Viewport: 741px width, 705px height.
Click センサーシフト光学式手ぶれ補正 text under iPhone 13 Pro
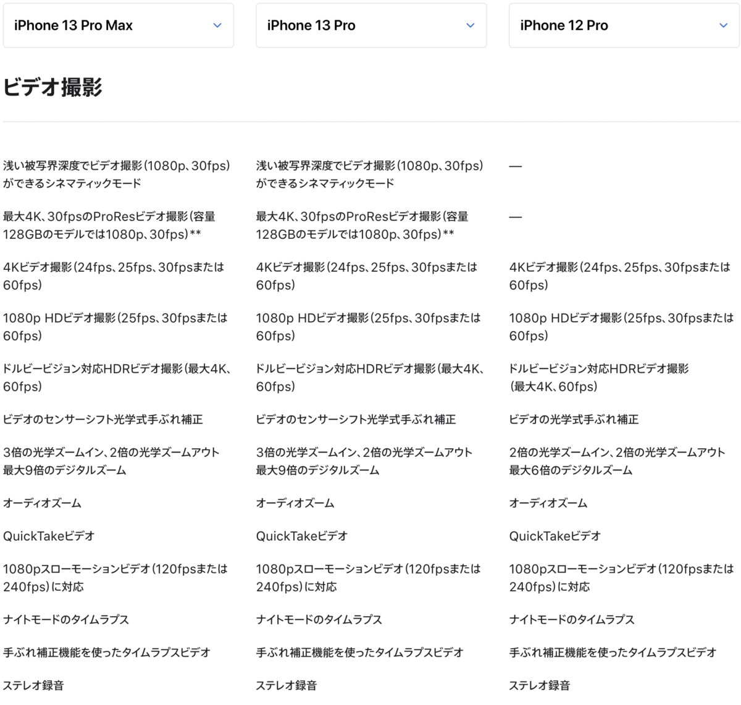[x=356, y=419]
